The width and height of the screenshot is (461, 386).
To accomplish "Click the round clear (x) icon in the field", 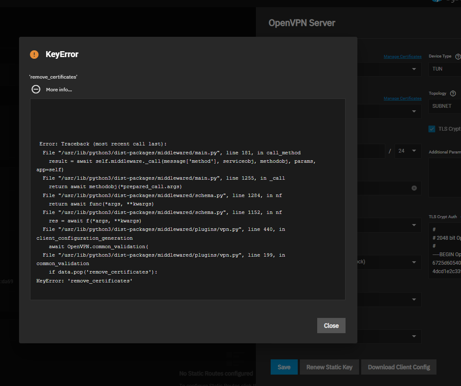I will point(414,188).
